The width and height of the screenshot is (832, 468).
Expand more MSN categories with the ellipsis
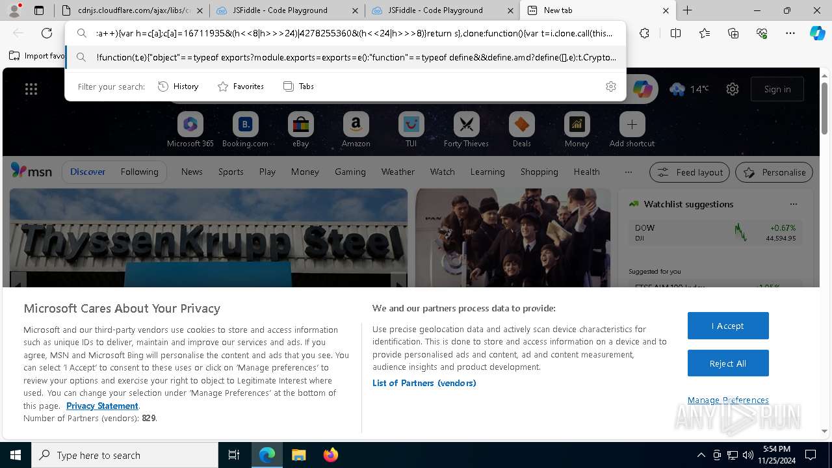tap(628, 172)
